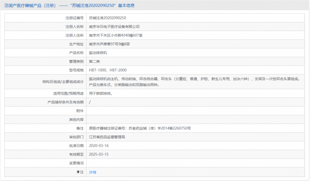Click the lightbulb icon next to 注
This screenshot has width=310, height=181.
[78, 172]
